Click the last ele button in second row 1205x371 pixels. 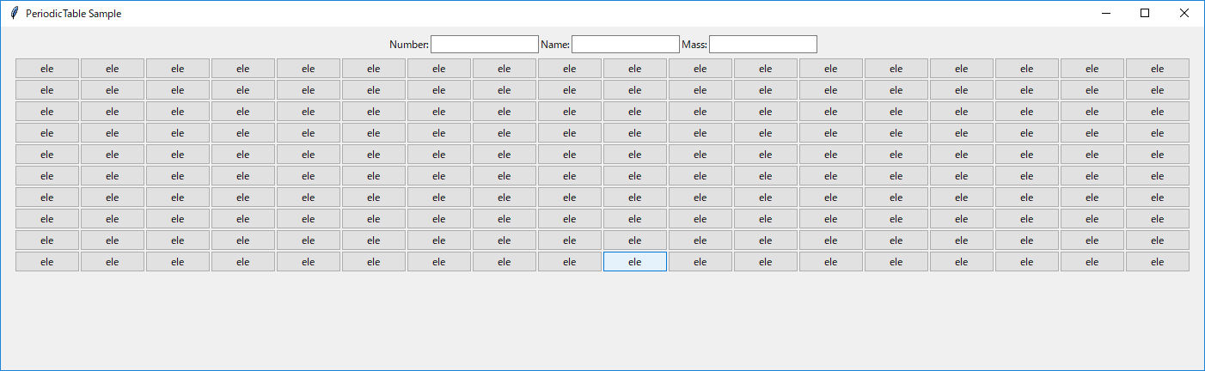[1157, 90]
